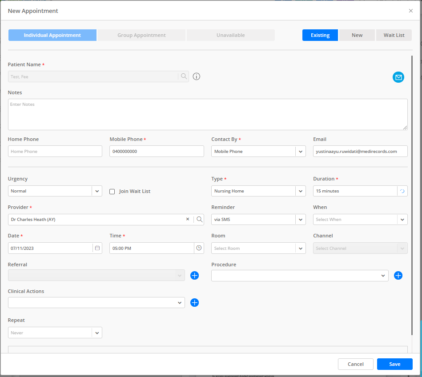Click the Cancel button
The width and height of the screenshot is (422, 377).
pyautogui.click(x=356, y=364)
